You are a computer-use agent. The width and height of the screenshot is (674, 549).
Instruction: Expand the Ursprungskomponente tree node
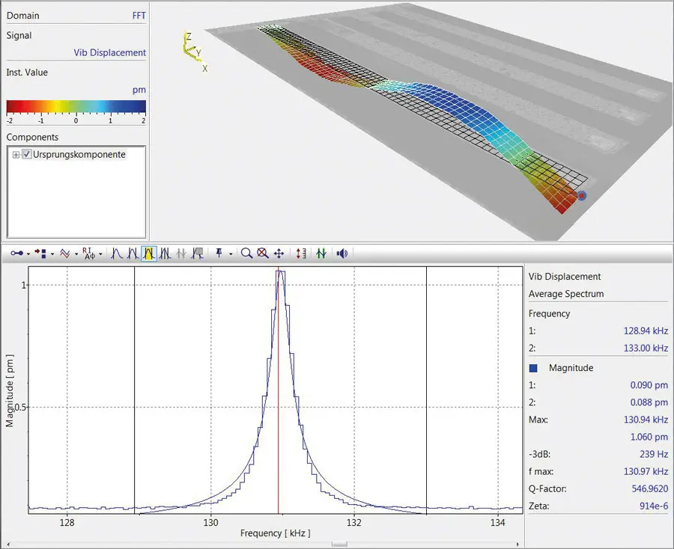point(16,155)
